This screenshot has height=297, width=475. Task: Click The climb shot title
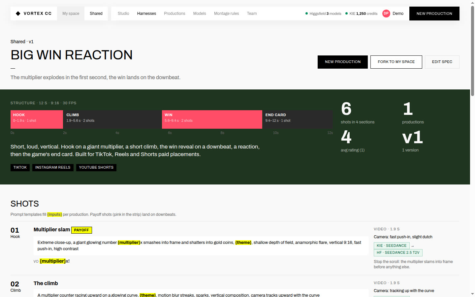(x=46, y=283)
